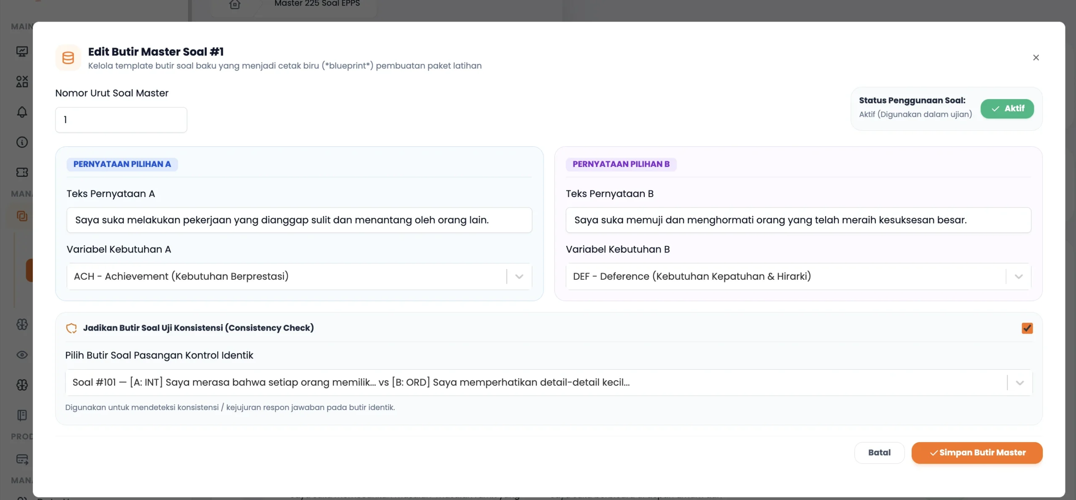
Task: Select the eye icon in sidebar
Action: point(22,355)
